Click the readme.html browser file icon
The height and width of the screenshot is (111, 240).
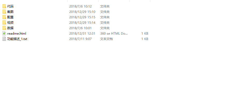4,34
